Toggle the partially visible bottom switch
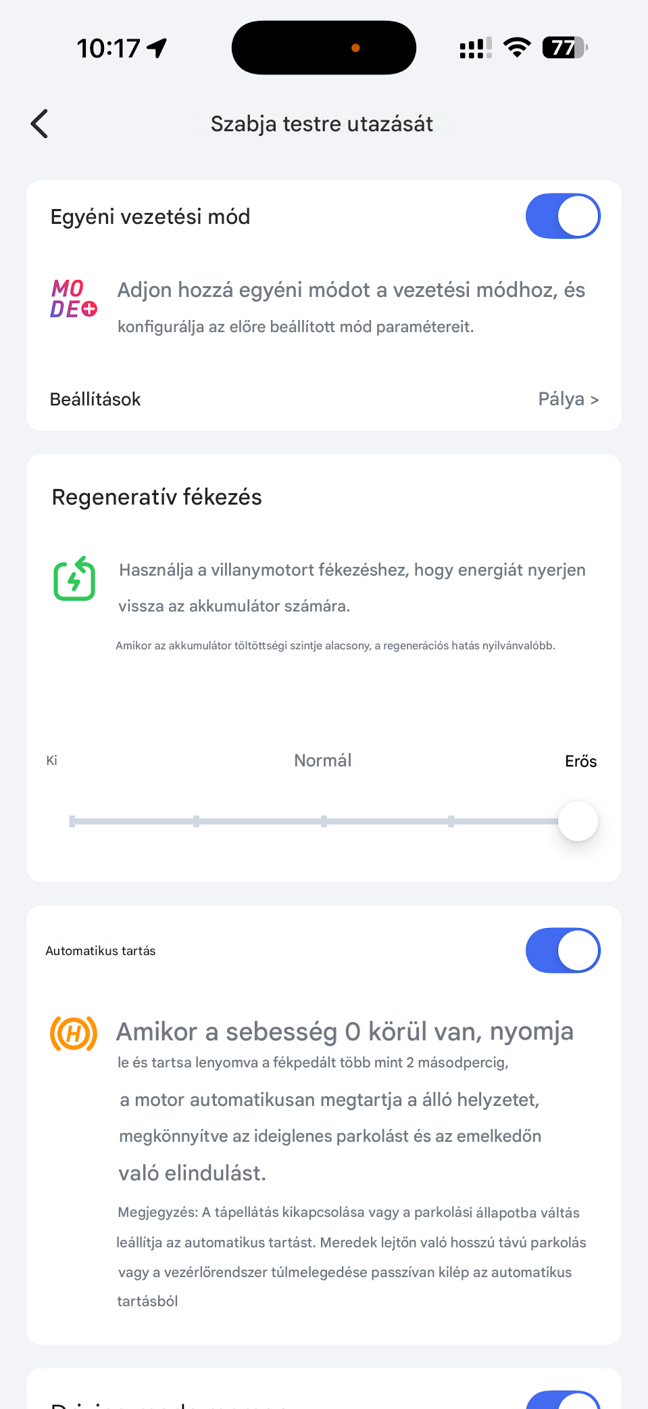The image size is (648, 1409). (x=563, y=1400)
